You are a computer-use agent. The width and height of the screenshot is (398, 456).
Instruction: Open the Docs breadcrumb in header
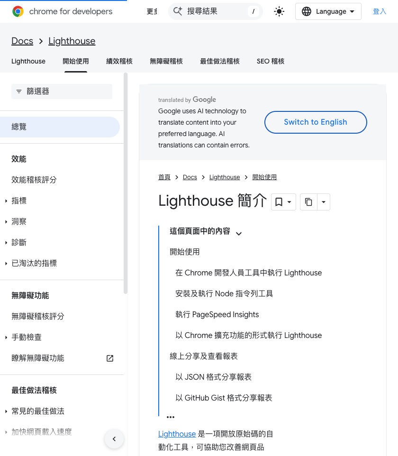pyautogui.click(x=22, y=41)
